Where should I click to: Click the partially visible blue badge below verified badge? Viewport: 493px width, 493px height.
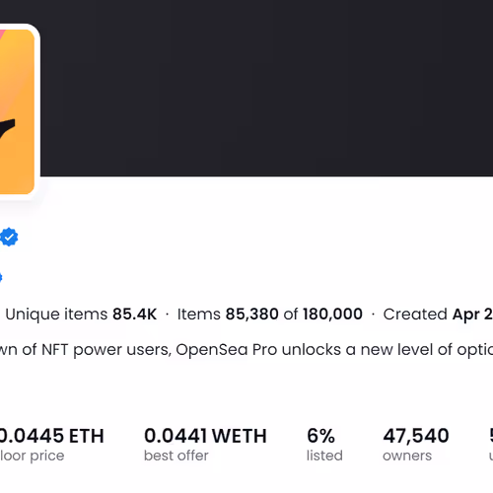(x=1, y=278)
